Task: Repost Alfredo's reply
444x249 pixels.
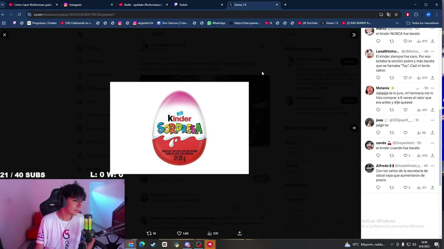Action: point(392,188)
